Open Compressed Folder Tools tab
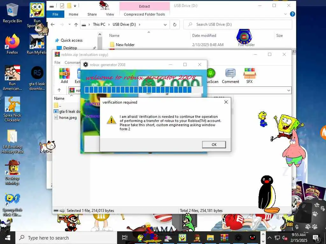 [x=144, y=14]
